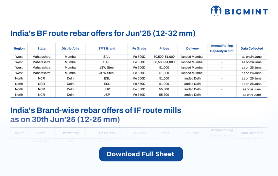Click ESL in the Fe 500D row
The image size is (278, 176).
pos(107,79)
